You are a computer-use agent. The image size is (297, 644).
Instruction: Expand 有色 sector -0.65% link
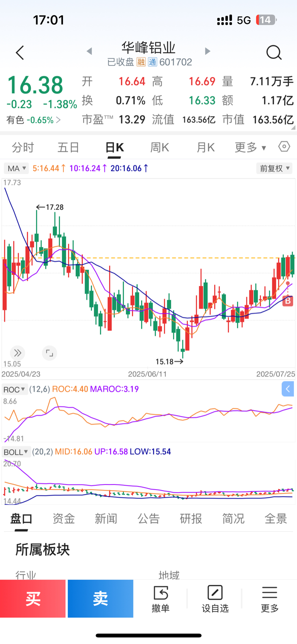coord(34,120)
